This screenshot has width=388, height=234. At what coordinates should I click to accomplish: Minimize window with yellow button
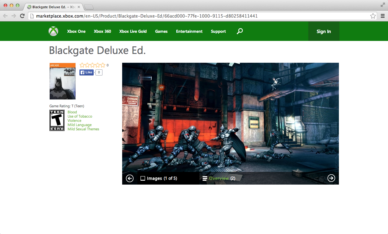tap(12, 5)
